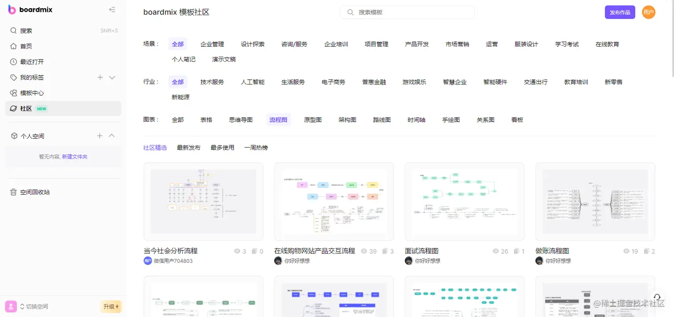The image size is (674, 317).
Task: Click the magnifier icon in template search box
Action: pos(351,12)
